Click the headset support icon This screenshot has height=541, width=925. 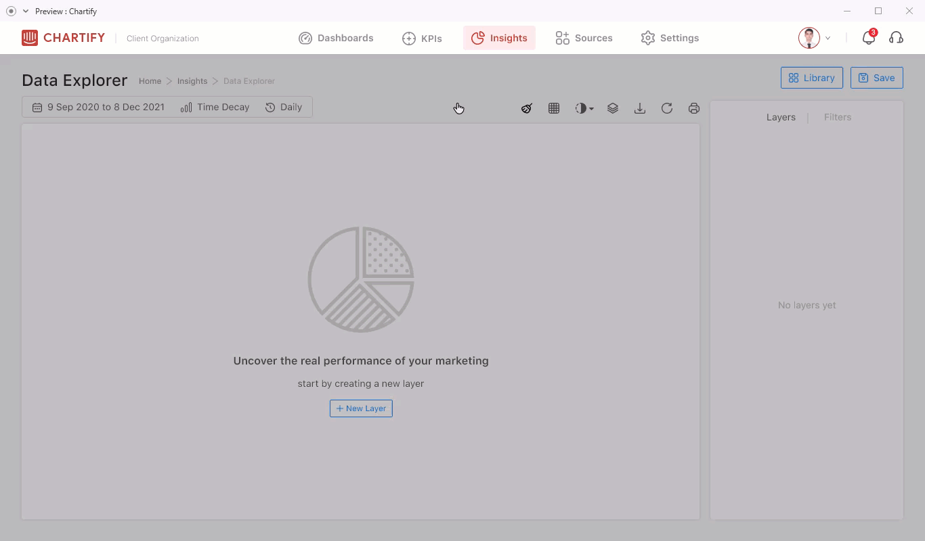tap(896, 38)
